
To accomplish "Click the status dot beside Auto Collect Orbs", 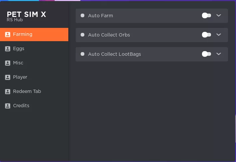I will [82, 35].
